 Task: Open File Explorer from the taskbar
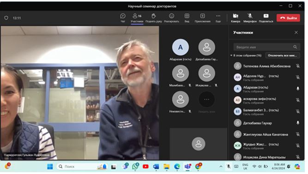pos(166,167)
